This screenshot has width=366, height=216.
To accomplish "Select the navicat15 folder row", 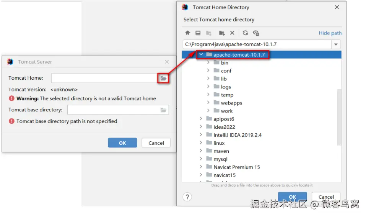I will pos(262,175).
